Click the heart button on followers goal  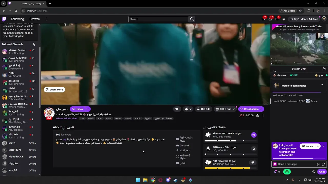[x=253, y=163]
